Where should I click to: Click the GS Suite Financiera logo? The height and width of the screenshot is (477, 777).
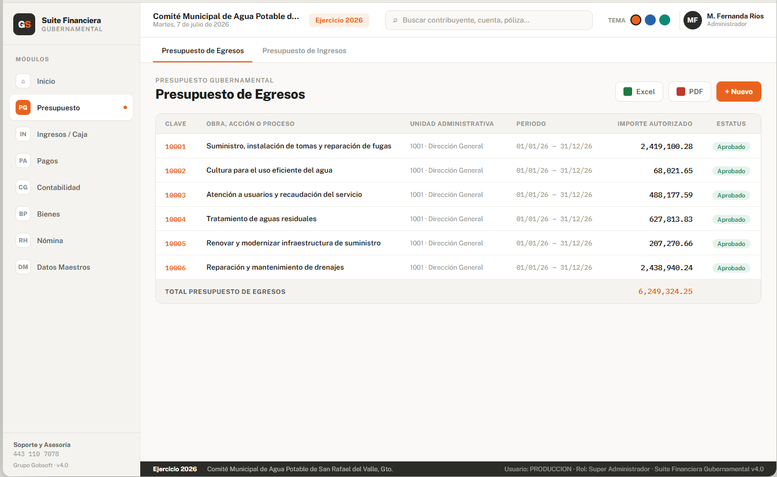click(x=24, y=24)
